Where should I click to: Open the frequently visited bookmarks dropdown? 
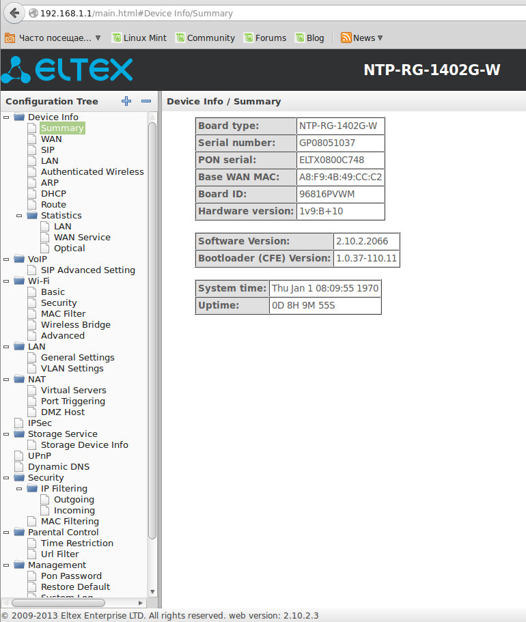(53, 38)
